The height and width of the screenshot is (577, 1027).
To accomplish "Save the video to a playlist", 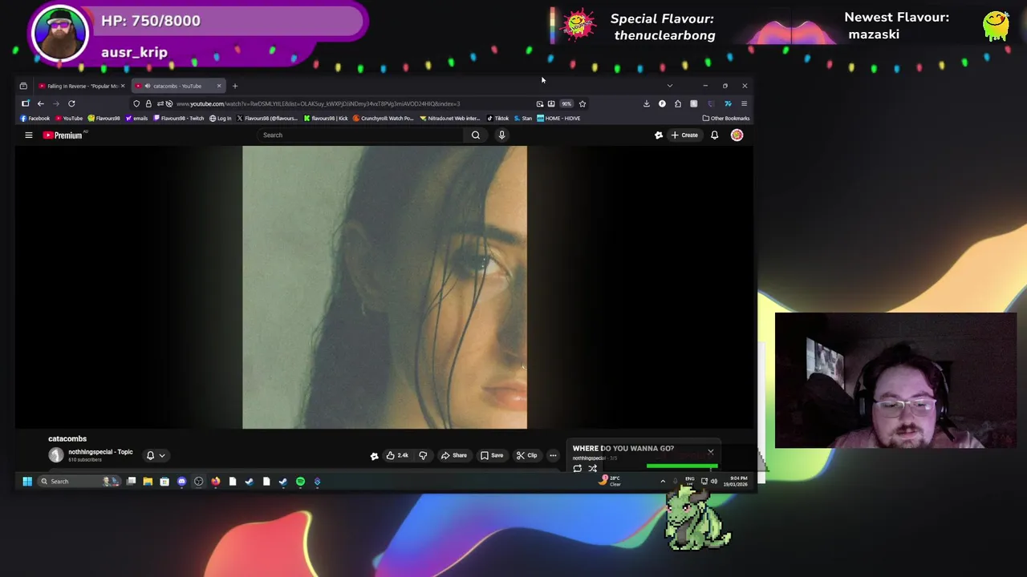I will 492,456.
